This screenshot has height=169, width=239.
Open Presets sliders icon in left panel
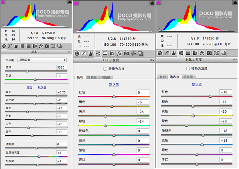[x=53, y=46]
